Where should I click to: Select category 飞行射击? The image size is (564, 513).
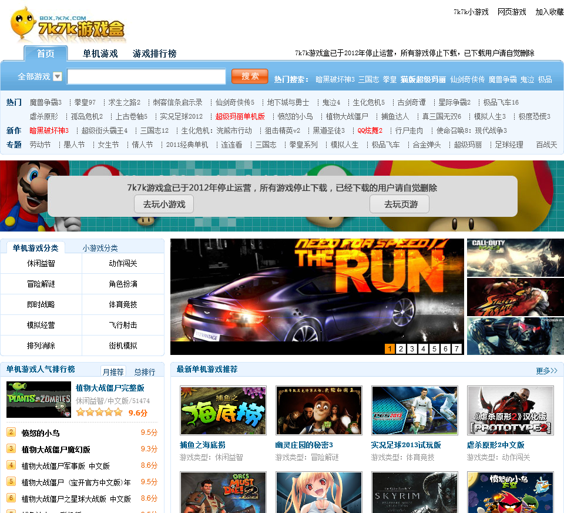point(123,325)
